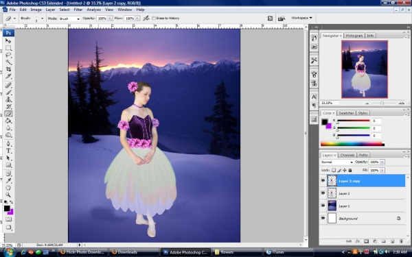The image size is (412, 257).
Task: Click the delete layer trash icon
Action: click(401, 241)
